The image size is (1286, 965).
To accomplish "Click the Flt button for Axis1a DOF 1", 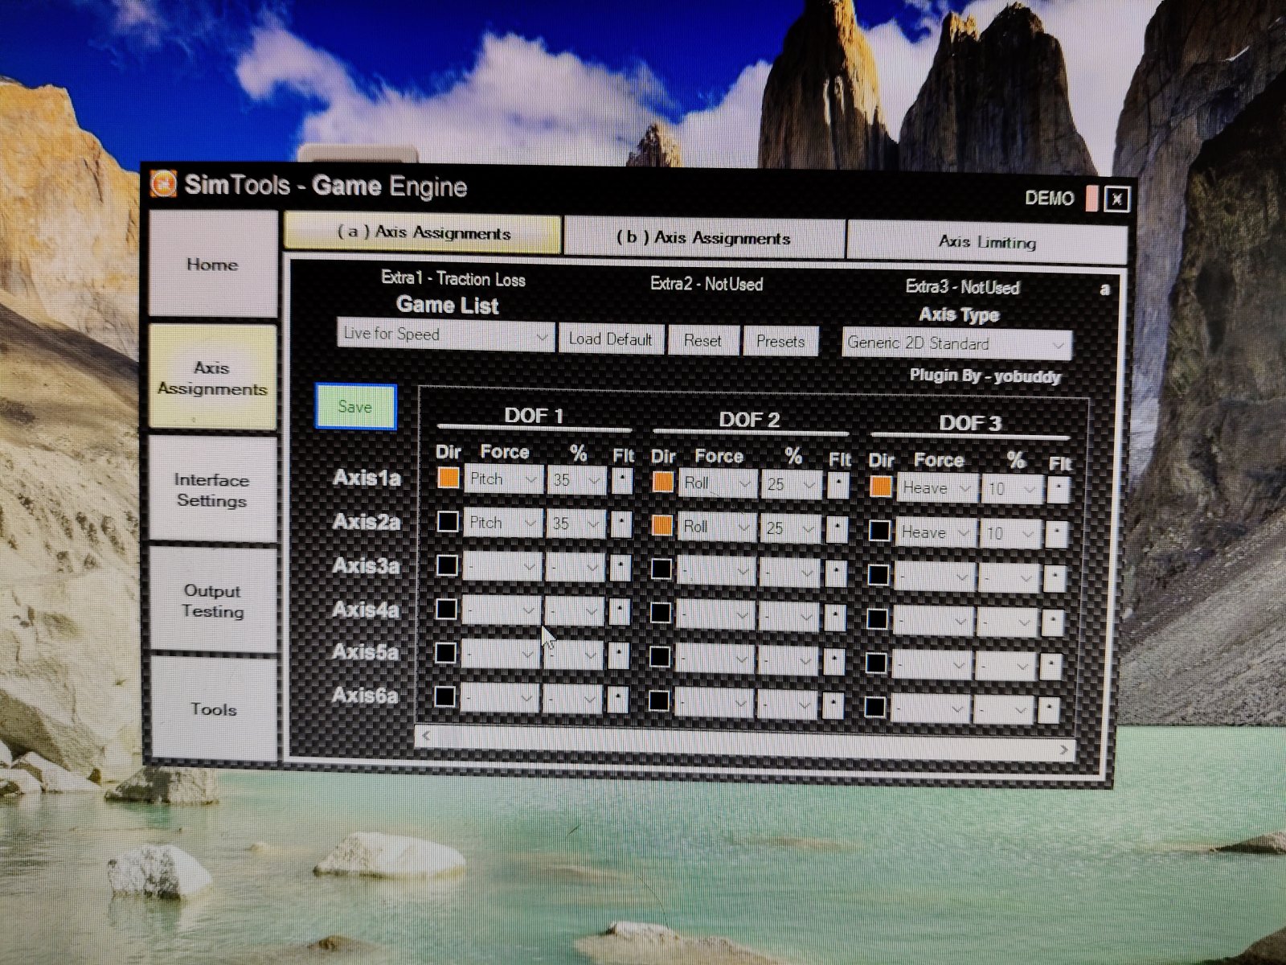I will tap(622, 481).
